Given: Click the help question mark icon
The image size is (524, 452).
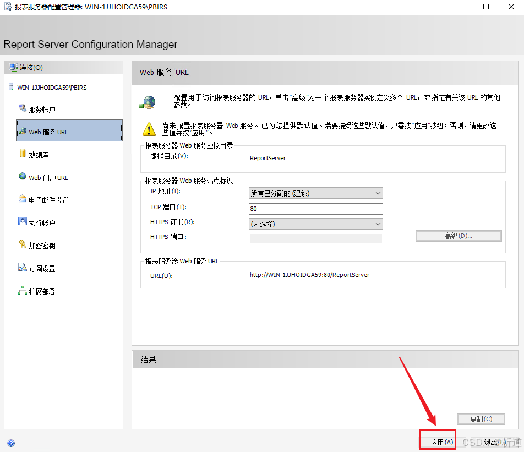Looking at the screenshot, I should click(x=11, y=443).
